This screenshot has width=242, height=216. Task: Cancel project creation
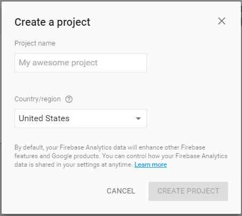tap(121, 191)
